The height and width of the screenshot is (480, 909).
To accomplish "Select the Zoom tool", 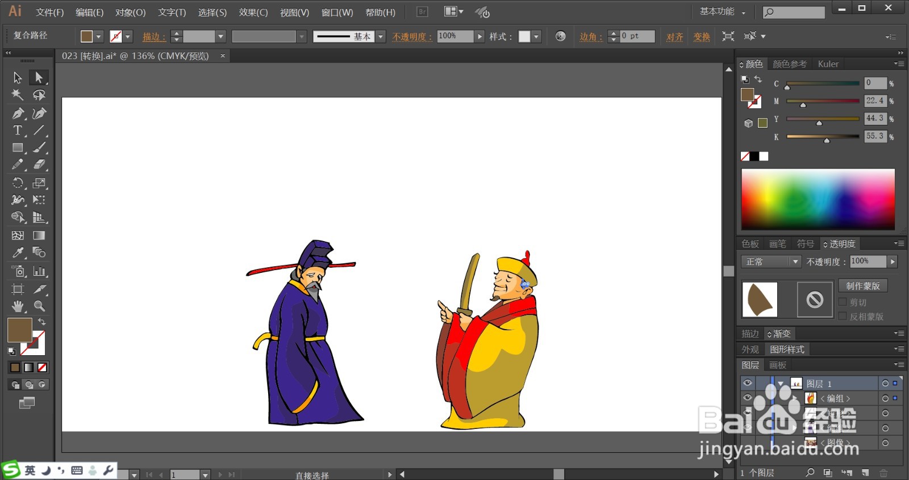I will pyautogui.click(x=39, y=306).
